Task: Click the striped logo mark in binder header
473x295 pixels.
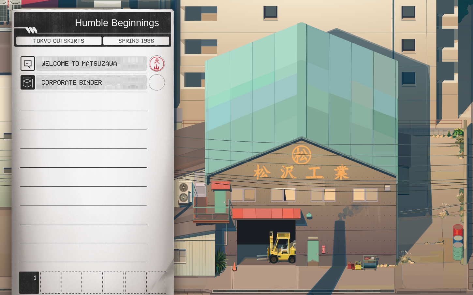Action: point(32,31)
